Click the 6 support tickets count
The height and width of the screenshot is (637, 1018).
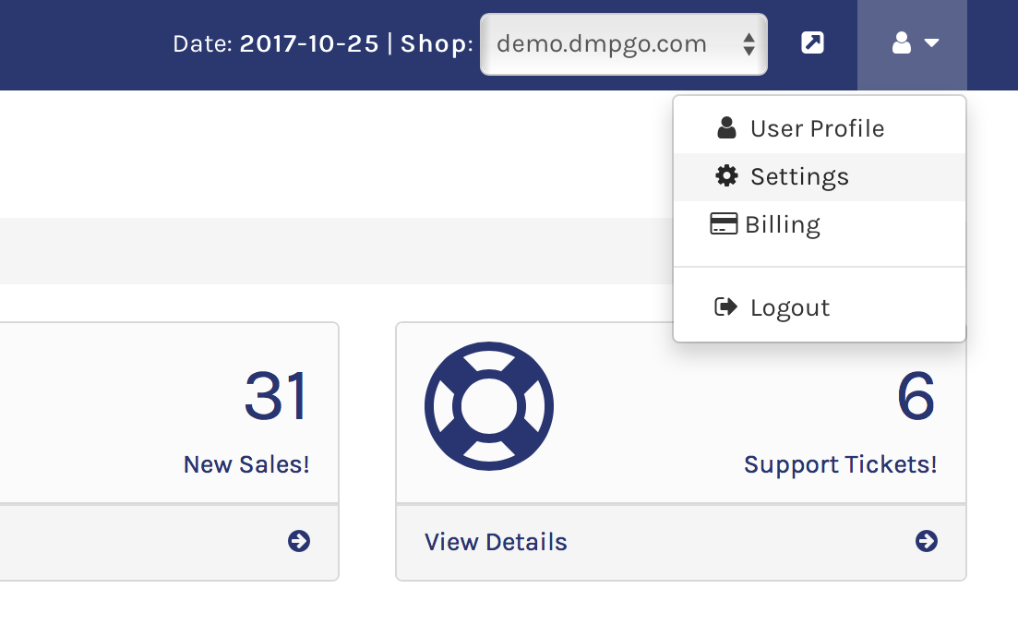(916, 397)
